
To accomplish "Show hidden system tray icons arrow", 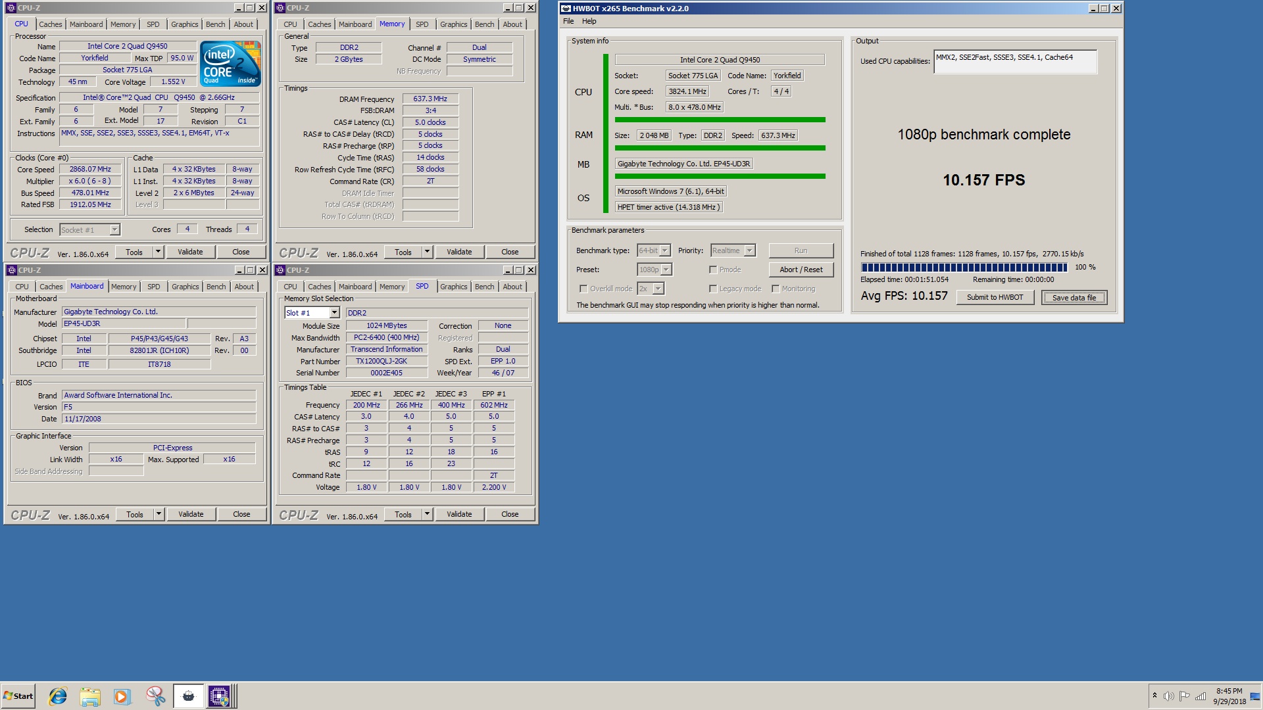I will 1154,696.
